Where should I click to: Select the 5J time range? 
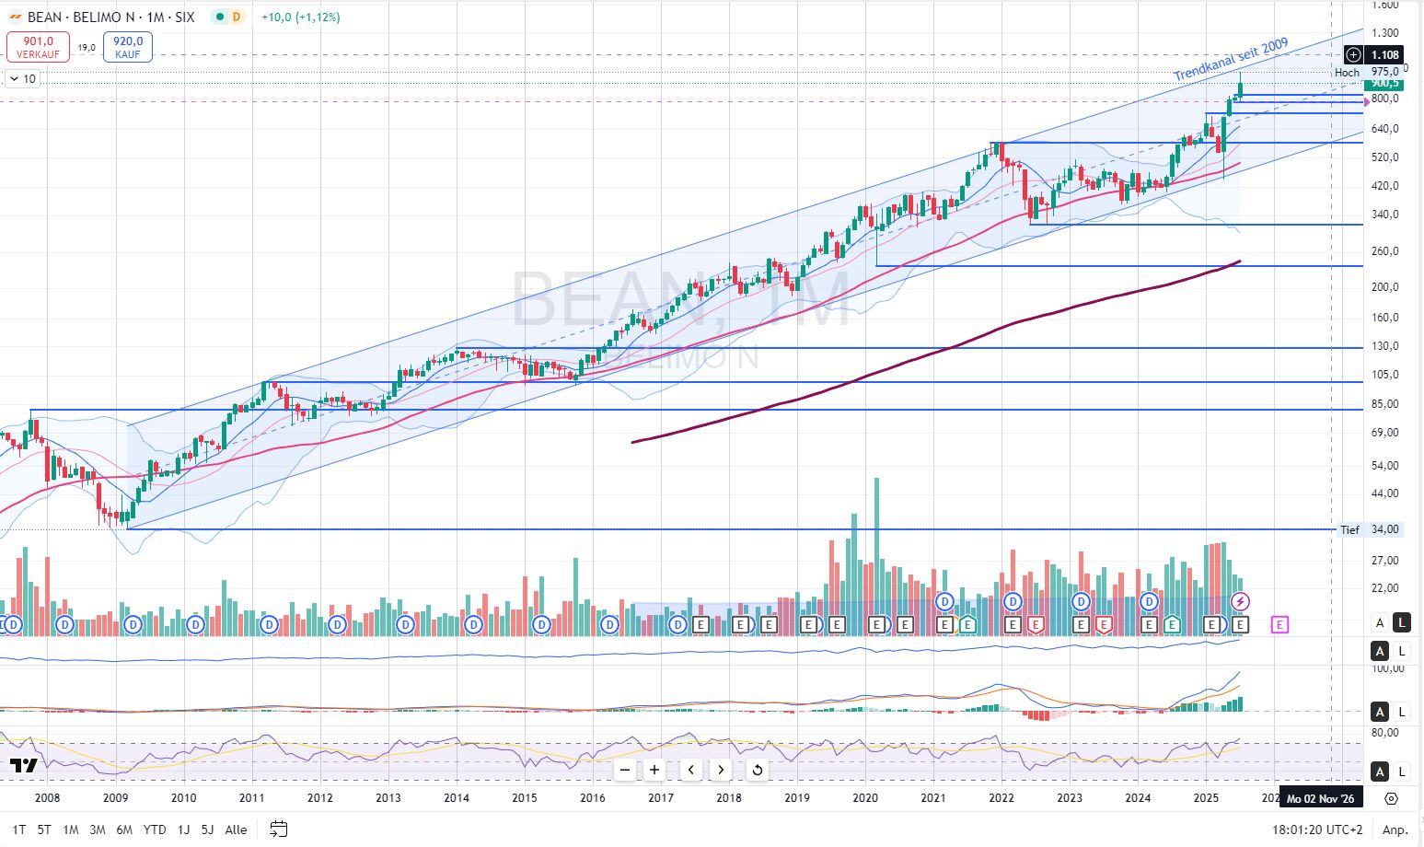[207, 830]
